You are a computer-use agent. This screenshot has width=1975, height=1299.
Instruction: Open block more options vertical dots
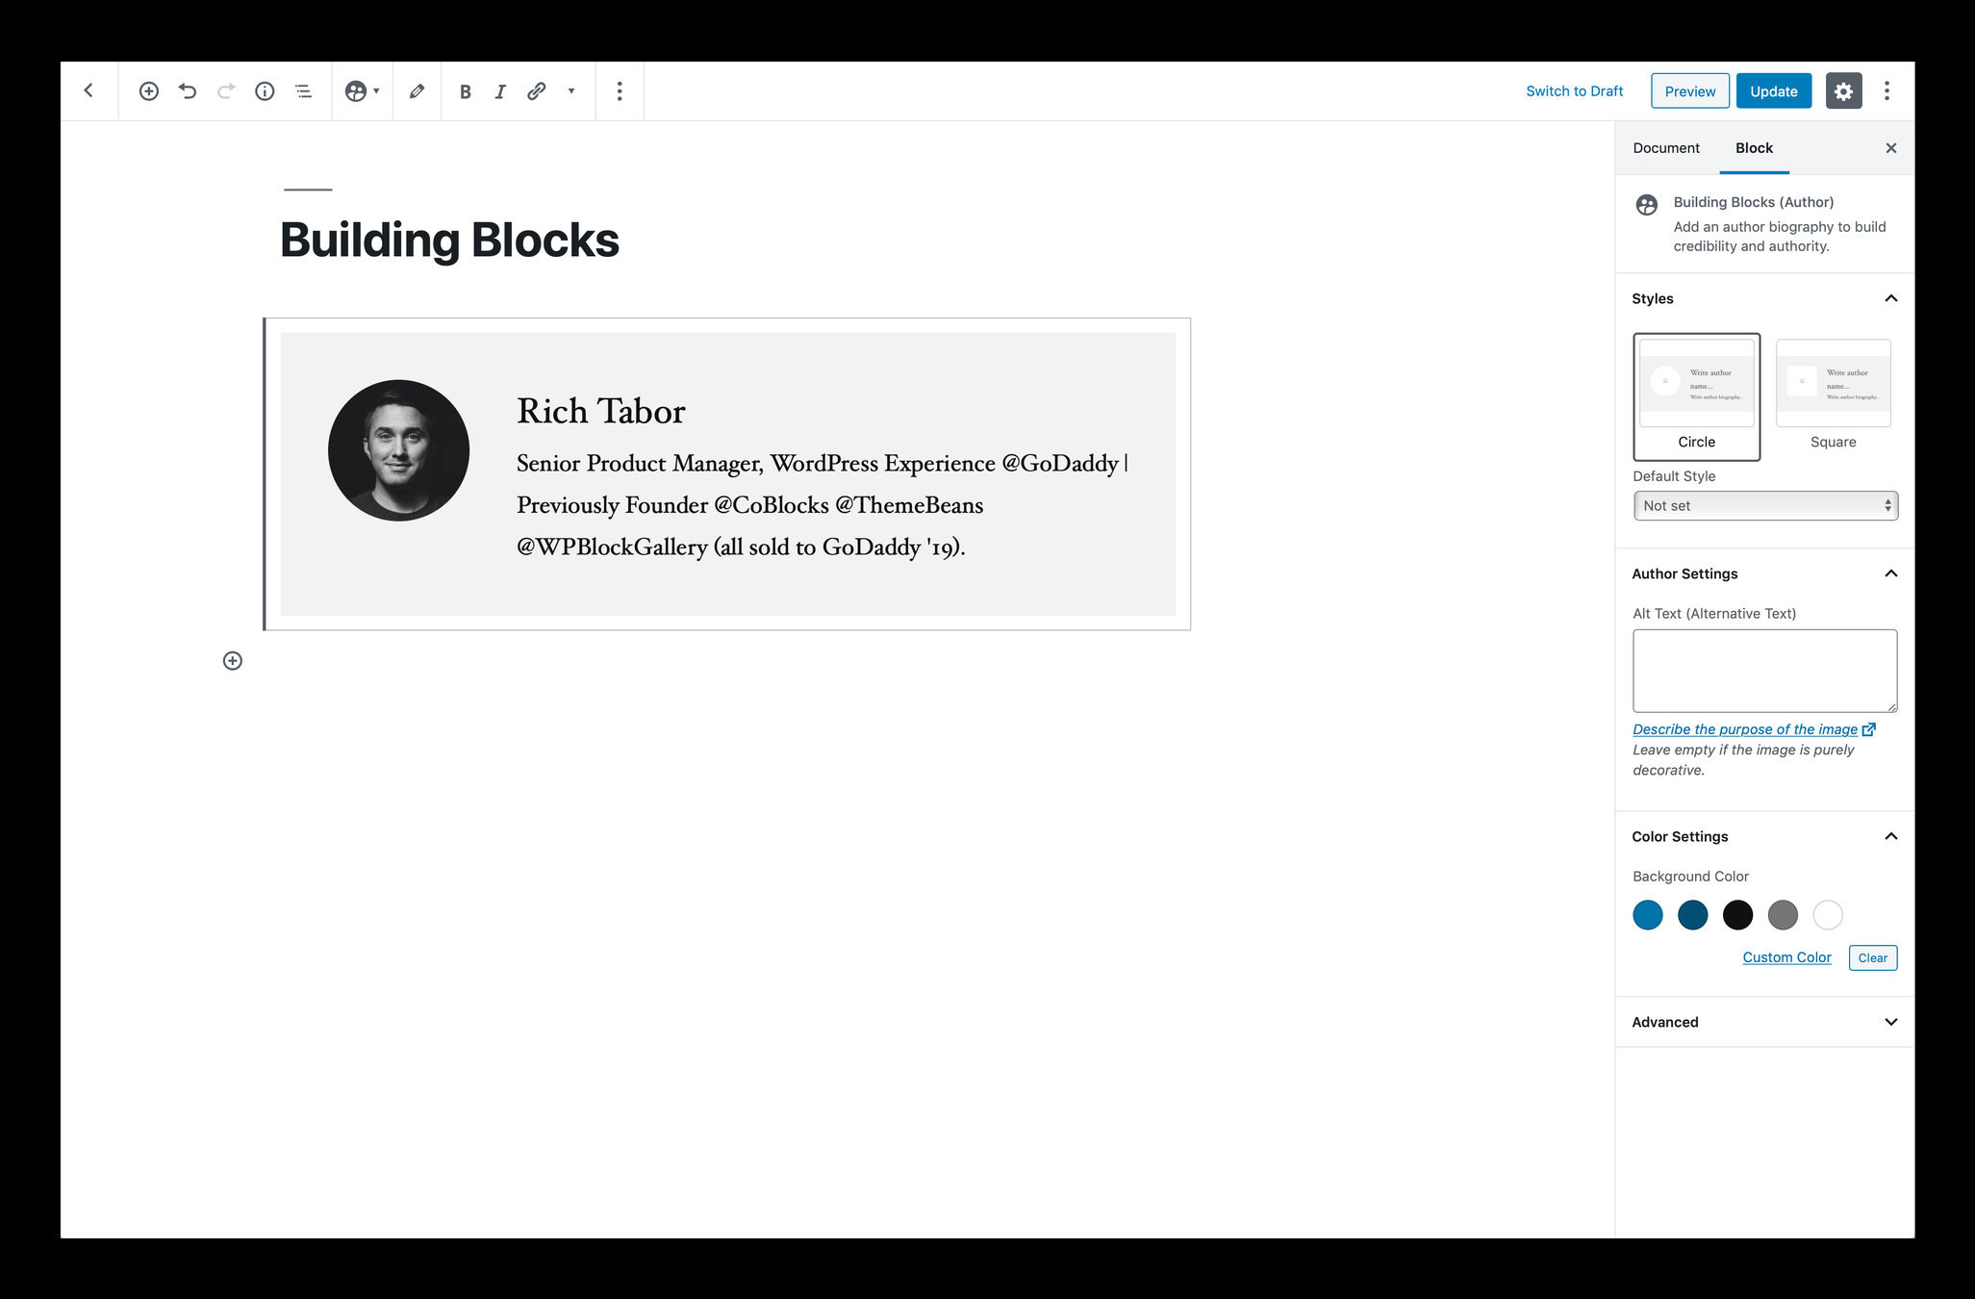(x=620, y=91)
